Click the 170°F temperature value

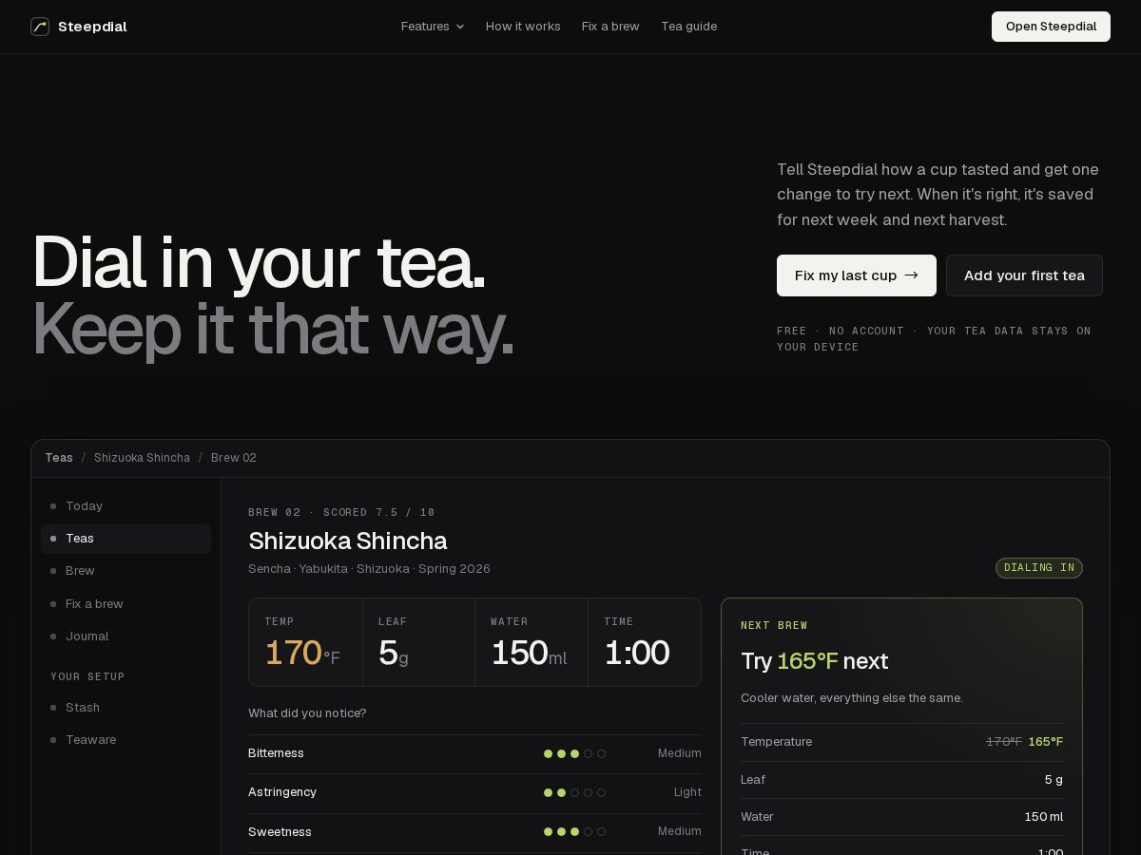(302, 654)
